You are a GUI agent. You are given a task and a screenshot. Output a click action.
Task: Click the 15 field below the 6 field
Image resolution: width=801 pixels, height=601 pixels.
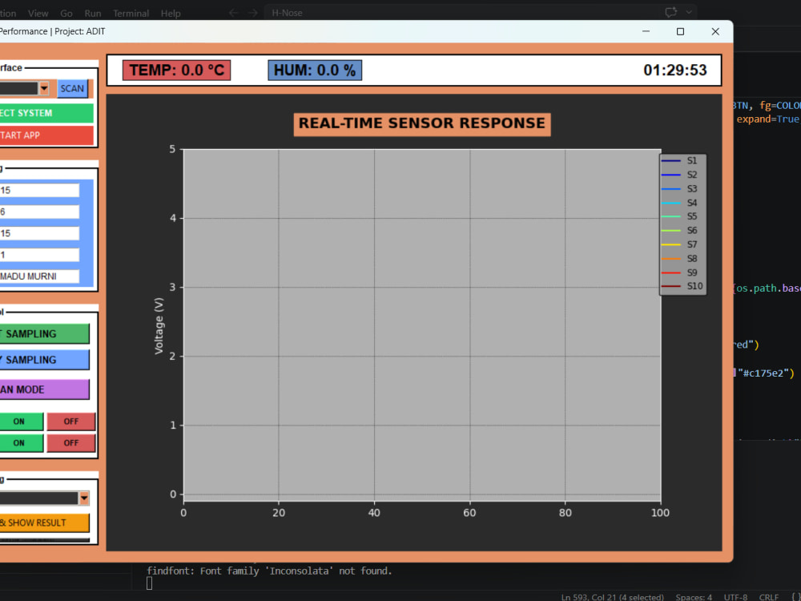coord(39,233)
